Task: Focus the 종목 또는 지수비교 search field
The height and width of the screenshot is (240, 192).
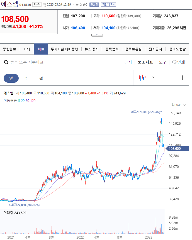Action: click(x=27, y=62)
